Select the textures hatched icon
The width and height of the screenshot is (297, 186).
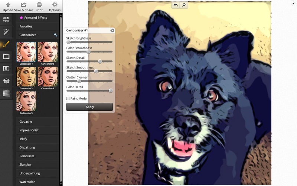[x=6, y=93]
